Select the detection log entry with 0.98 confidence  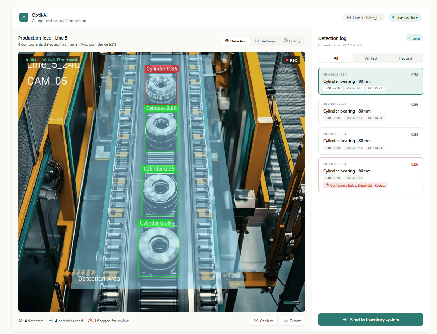click(x=370, y=81)
